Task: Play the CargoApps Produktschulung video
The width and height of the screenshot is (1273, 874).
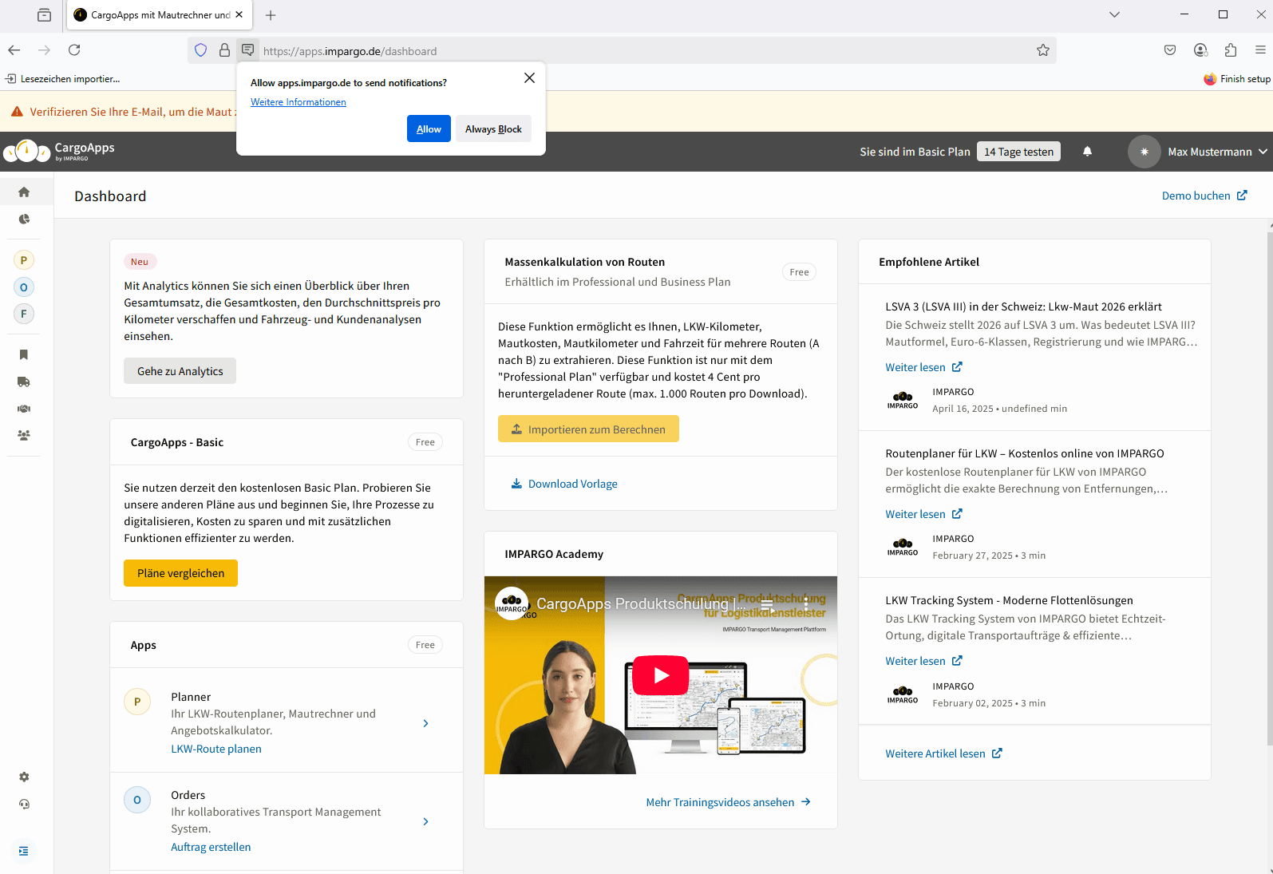Action: pyautogui.click(x=661, y=675)
